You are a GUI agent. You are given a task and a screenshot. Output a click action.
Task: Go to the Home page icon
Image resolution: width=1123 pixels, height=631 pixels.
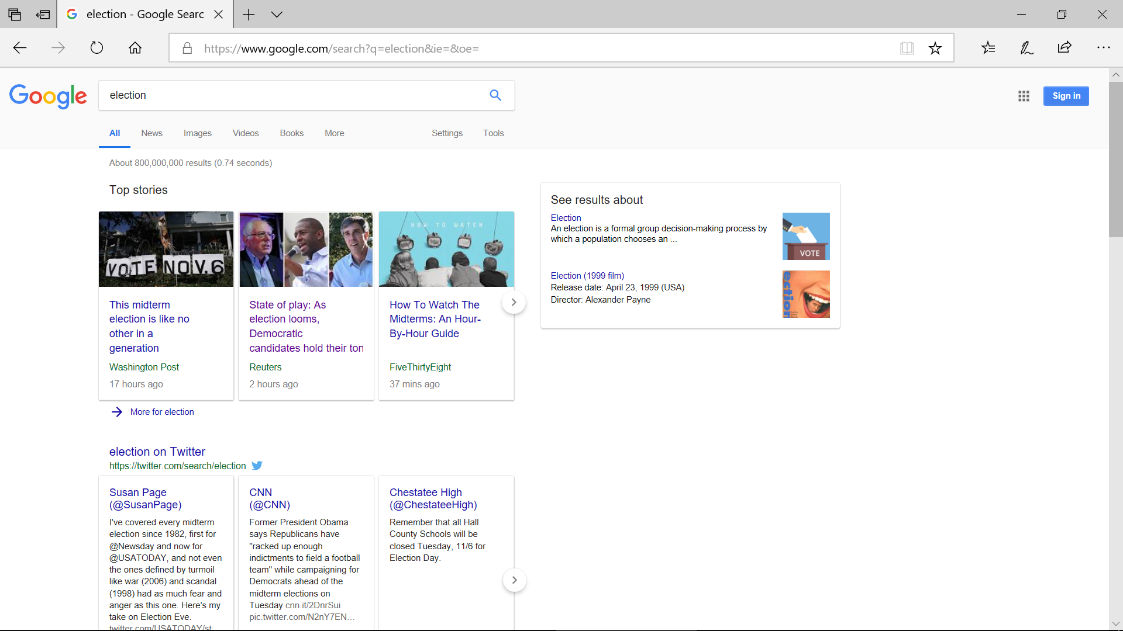coord(135,48)
